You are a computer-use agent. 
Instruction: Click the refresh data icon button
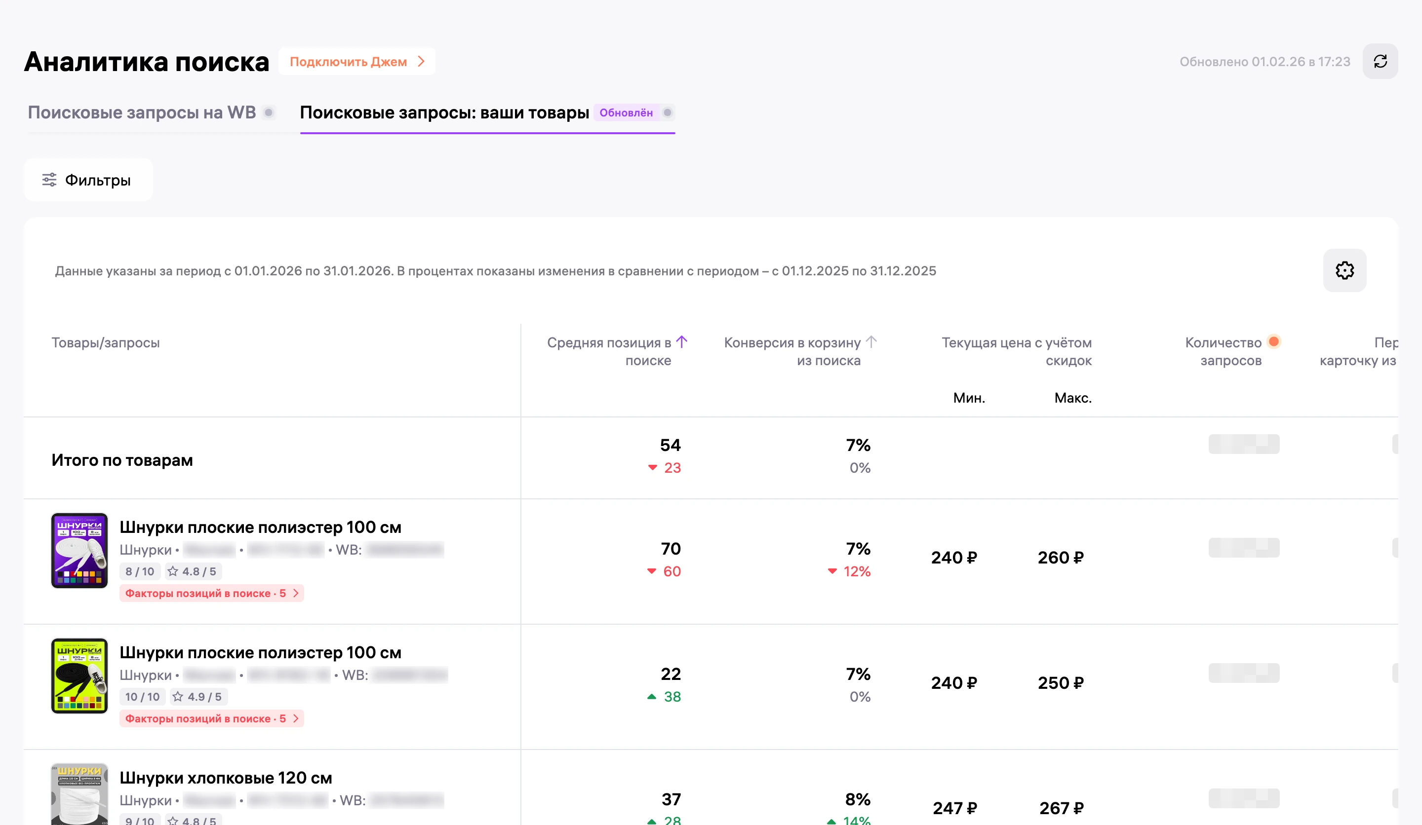[x=1380, y=62]
